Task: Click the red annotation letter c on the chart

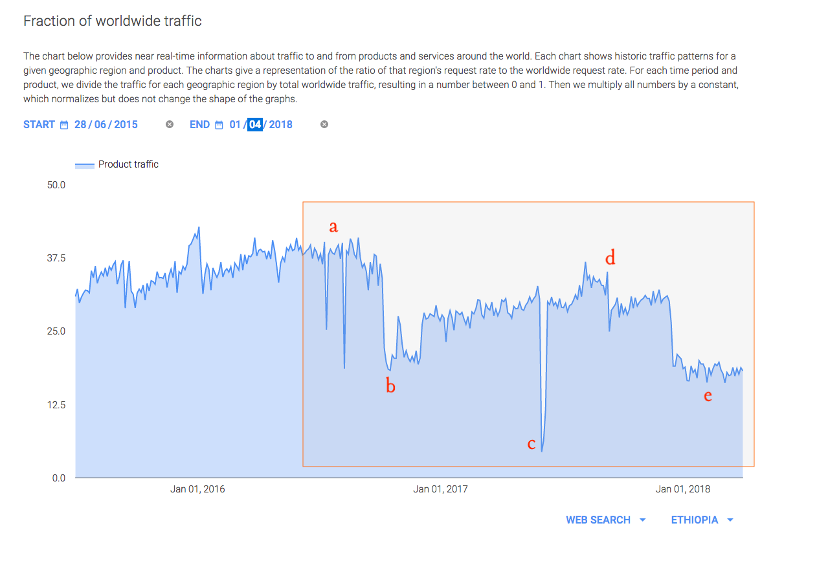Action: coord(531,444)
